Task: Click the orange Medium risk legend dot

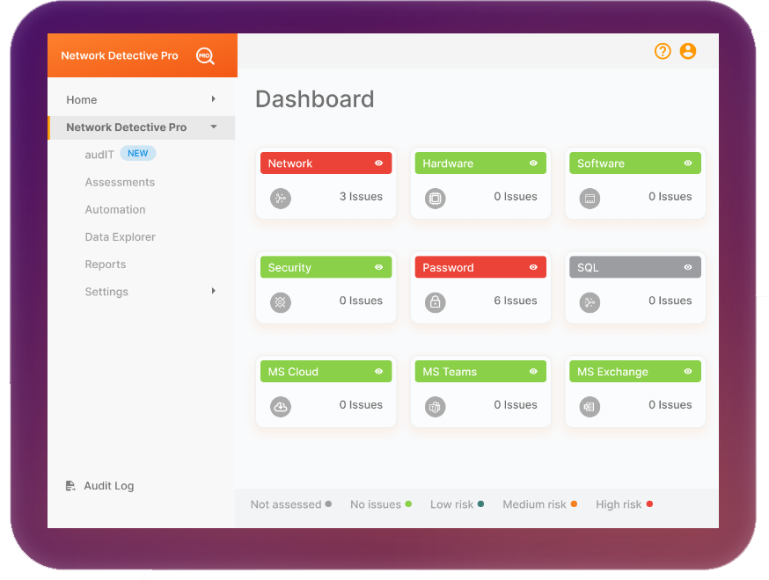Action: click(574, 504)
